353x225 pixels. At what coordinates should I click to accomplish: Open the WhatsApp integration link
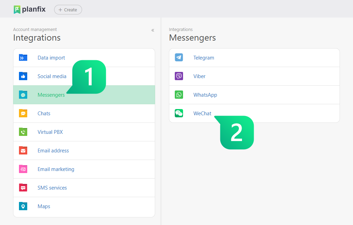click(x=205, y=95)
